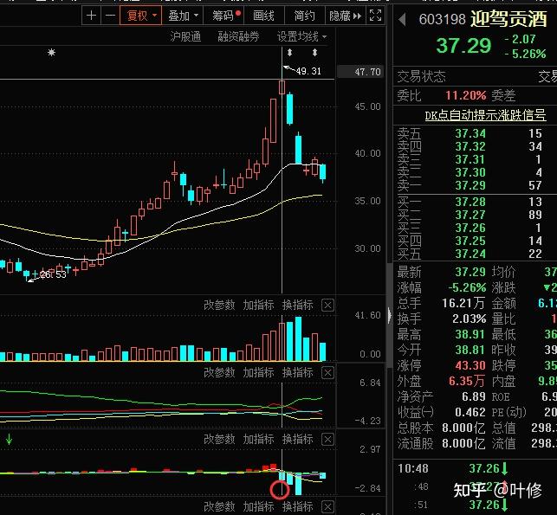Image resolution: width=557 pixels, height=515 pixels.
Task: Close the third indicator panel
Action: (x=327, y=440)
